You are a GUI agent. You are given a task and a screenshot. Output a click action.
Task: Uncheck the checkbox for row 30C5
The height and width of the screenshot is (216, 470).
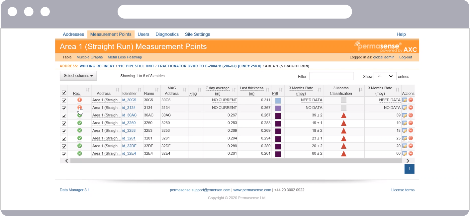(64, 101)
